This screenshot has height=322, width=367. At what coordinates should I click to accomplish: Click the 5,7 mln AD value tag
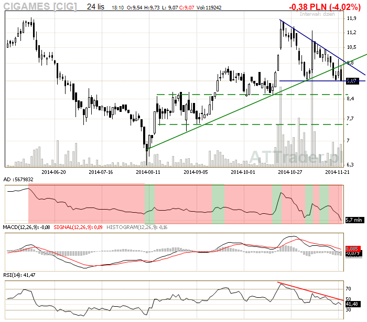coord(354,220)
